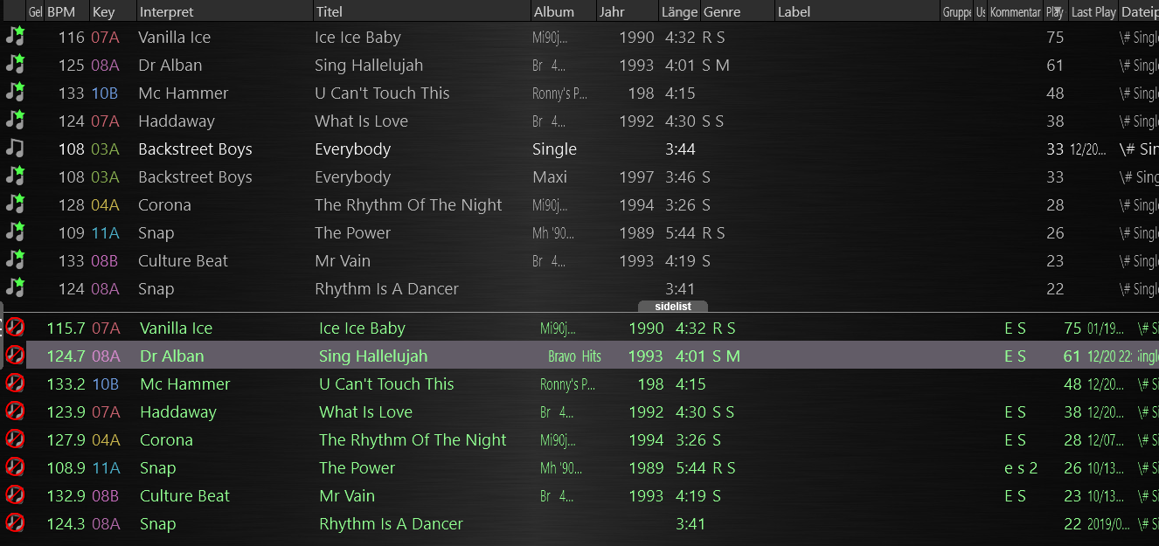Sort by the Genre column header
Image resolution: width=1159 pixels, height=546 pixels.
click(x=738, y=11)
